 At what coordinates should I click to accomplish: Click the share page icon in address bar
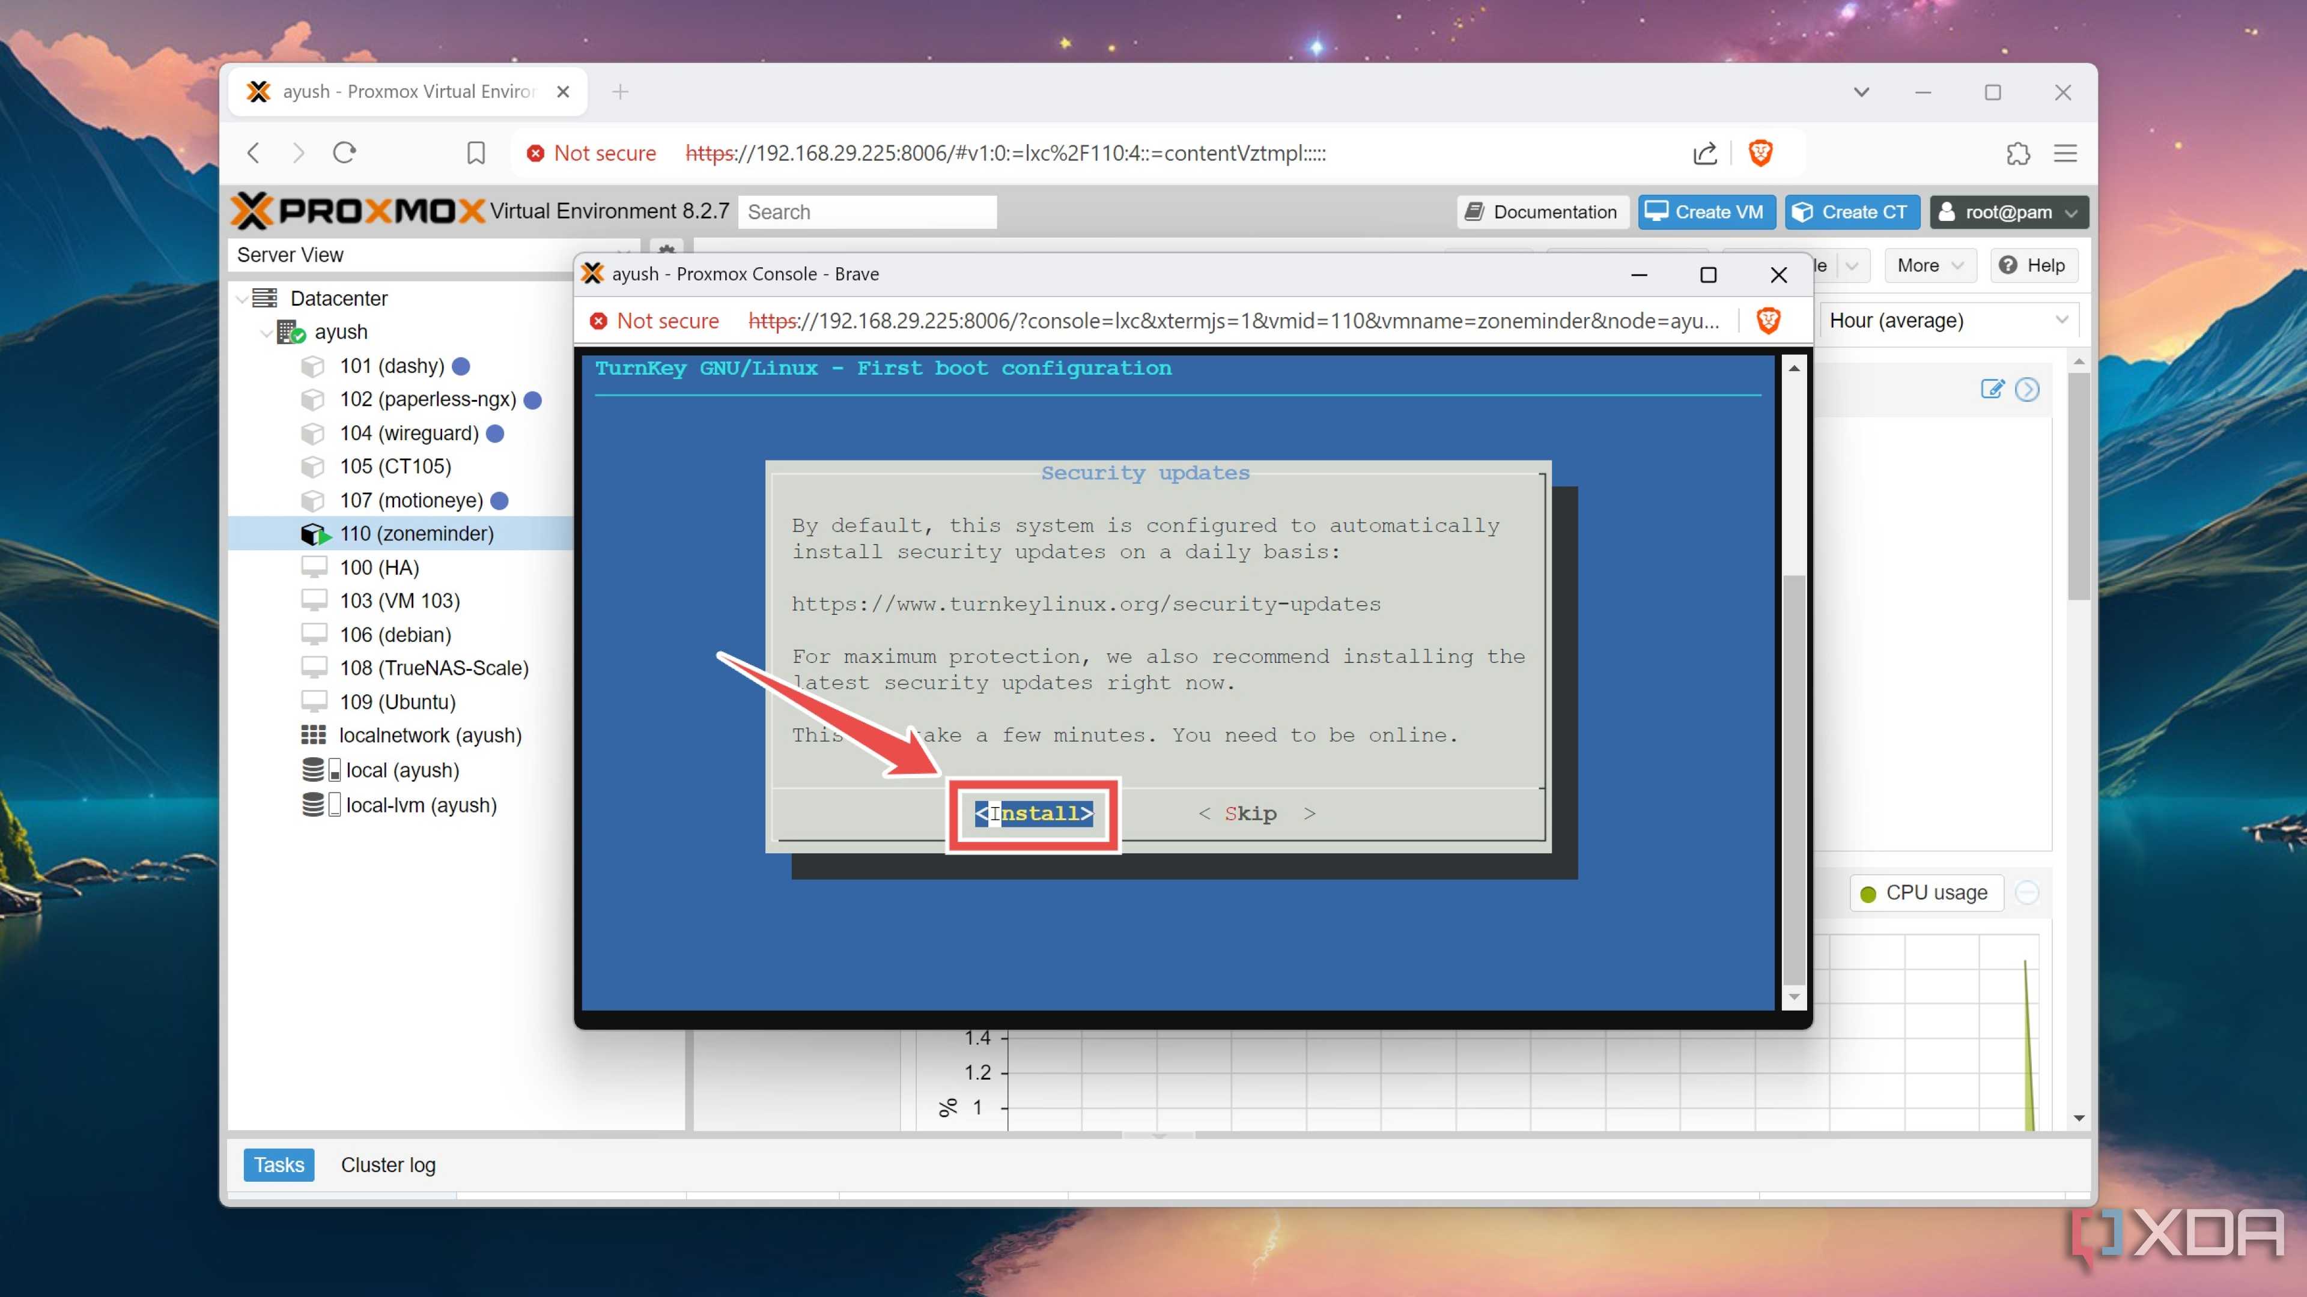tap(1705, 153)
